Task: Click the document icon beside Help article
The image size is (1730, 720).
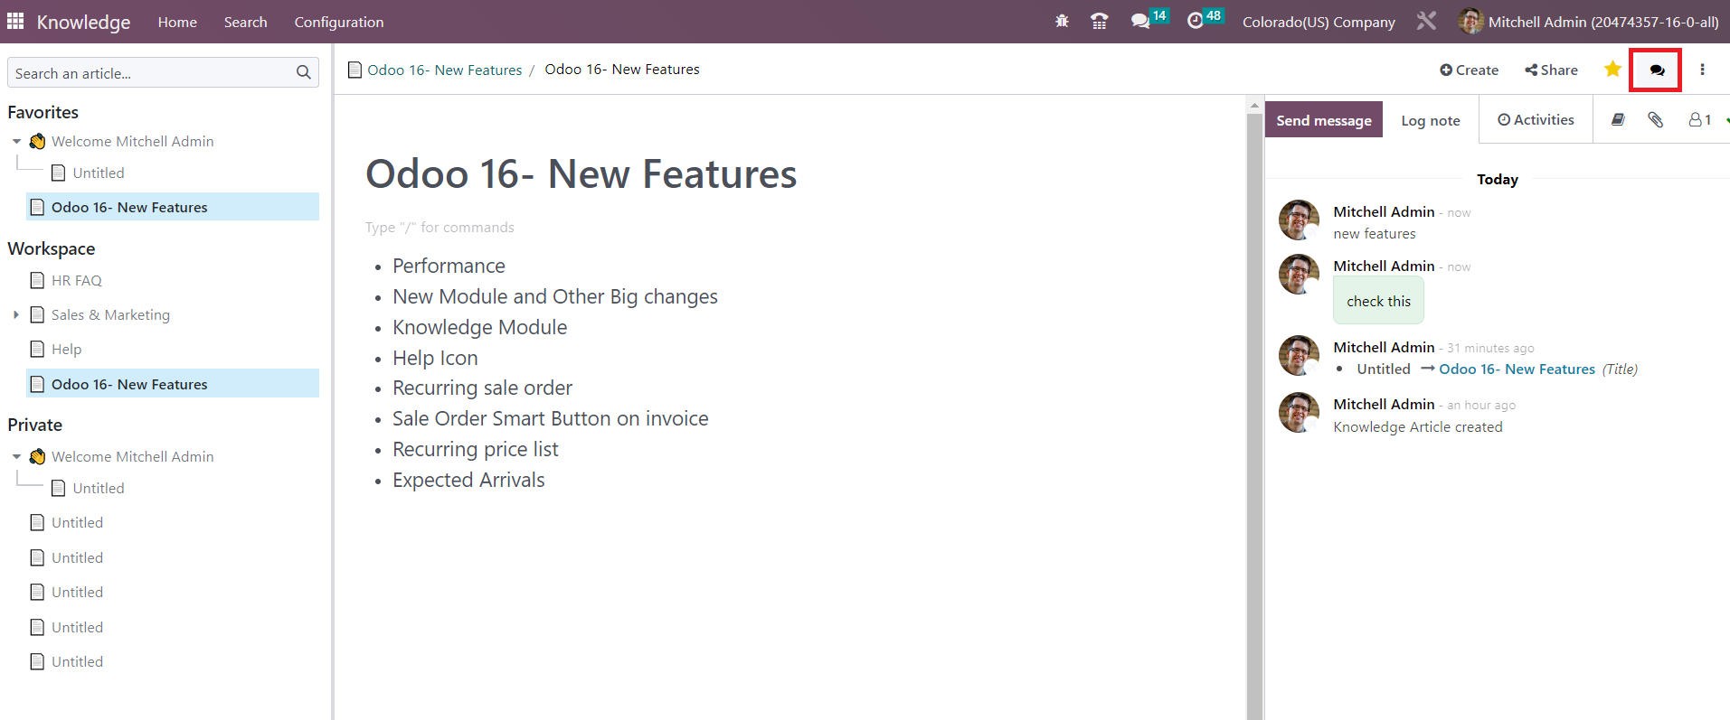Action: 37,349
